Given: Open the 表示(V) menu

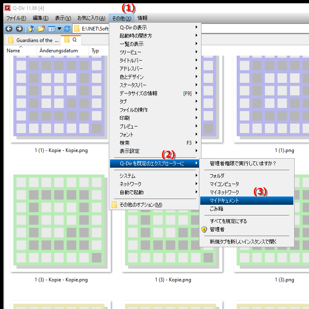Looking at the screenshot, I should point(63,18).
